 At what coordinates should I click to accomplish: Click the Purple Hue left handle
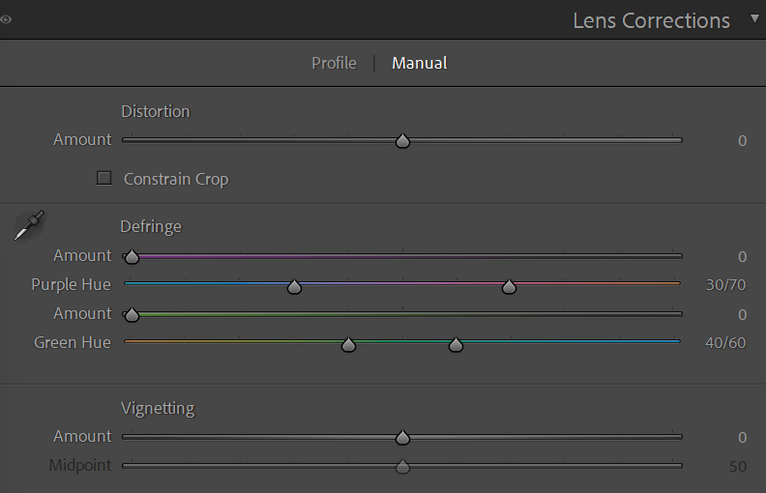point(294,286)
